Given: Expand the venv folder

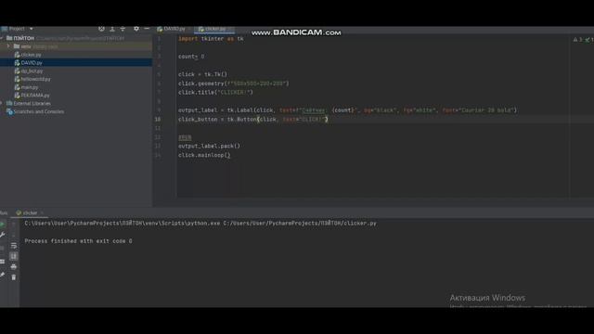Looking at the screenshot, I should (8, 46).
